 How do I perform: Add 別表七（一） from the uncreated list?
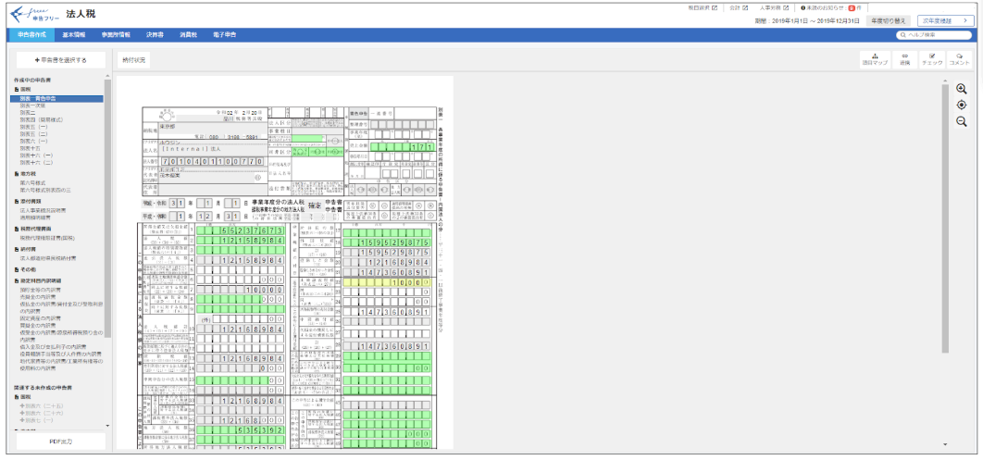coord(36,420)
